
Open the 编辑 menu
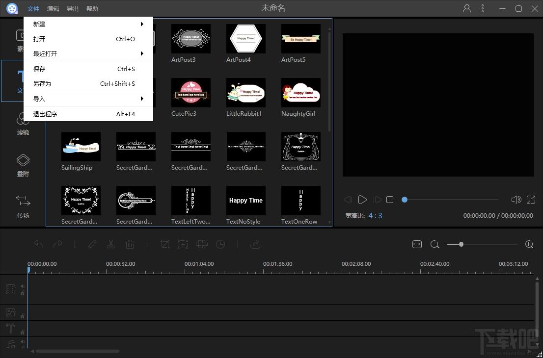[x=53, y=9]
